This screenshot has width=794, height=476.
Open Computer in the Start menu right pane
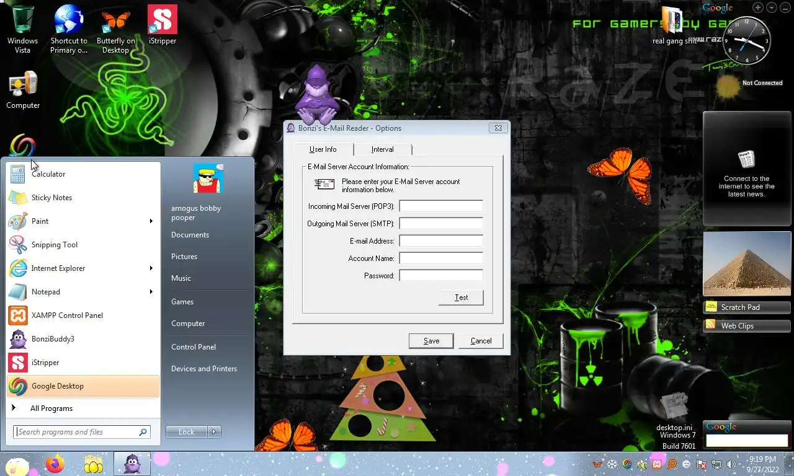(188, 324)
